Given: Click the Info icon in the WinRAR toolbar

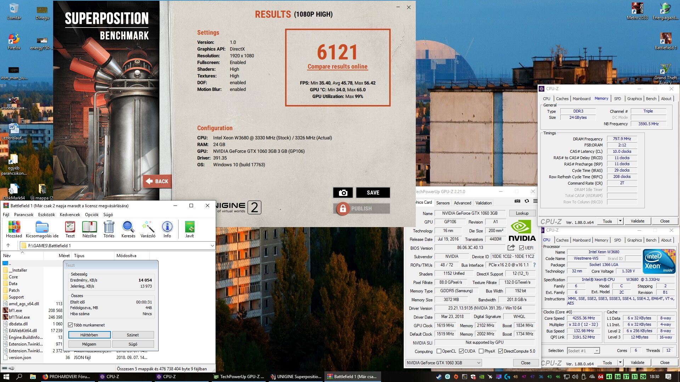Looking at the screenshot, I should coord(167,229).
